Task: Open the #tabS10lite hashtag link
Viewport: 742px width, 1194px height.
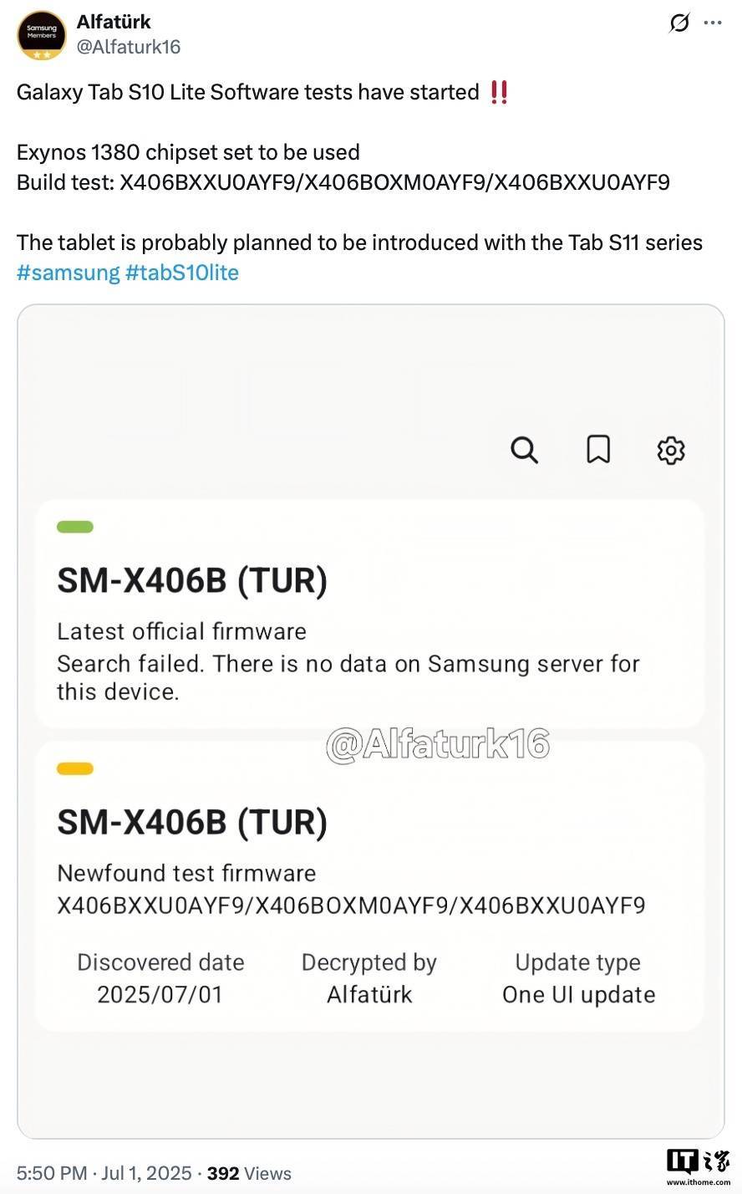Action: click(x=182, y=273)
